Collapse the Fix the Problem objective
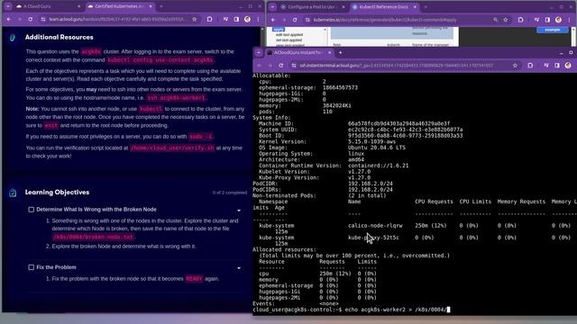 (239, 268)
